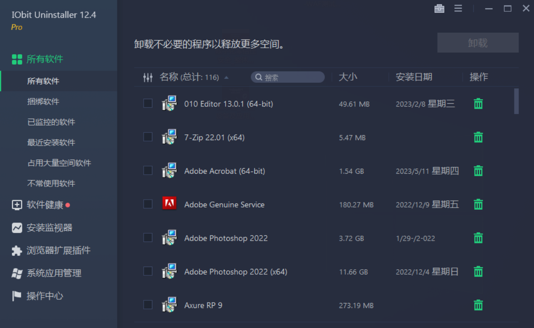Click the 11.66 GB size value
The height and width of the screenshot is (328, 534).
(x=353, y=272)
